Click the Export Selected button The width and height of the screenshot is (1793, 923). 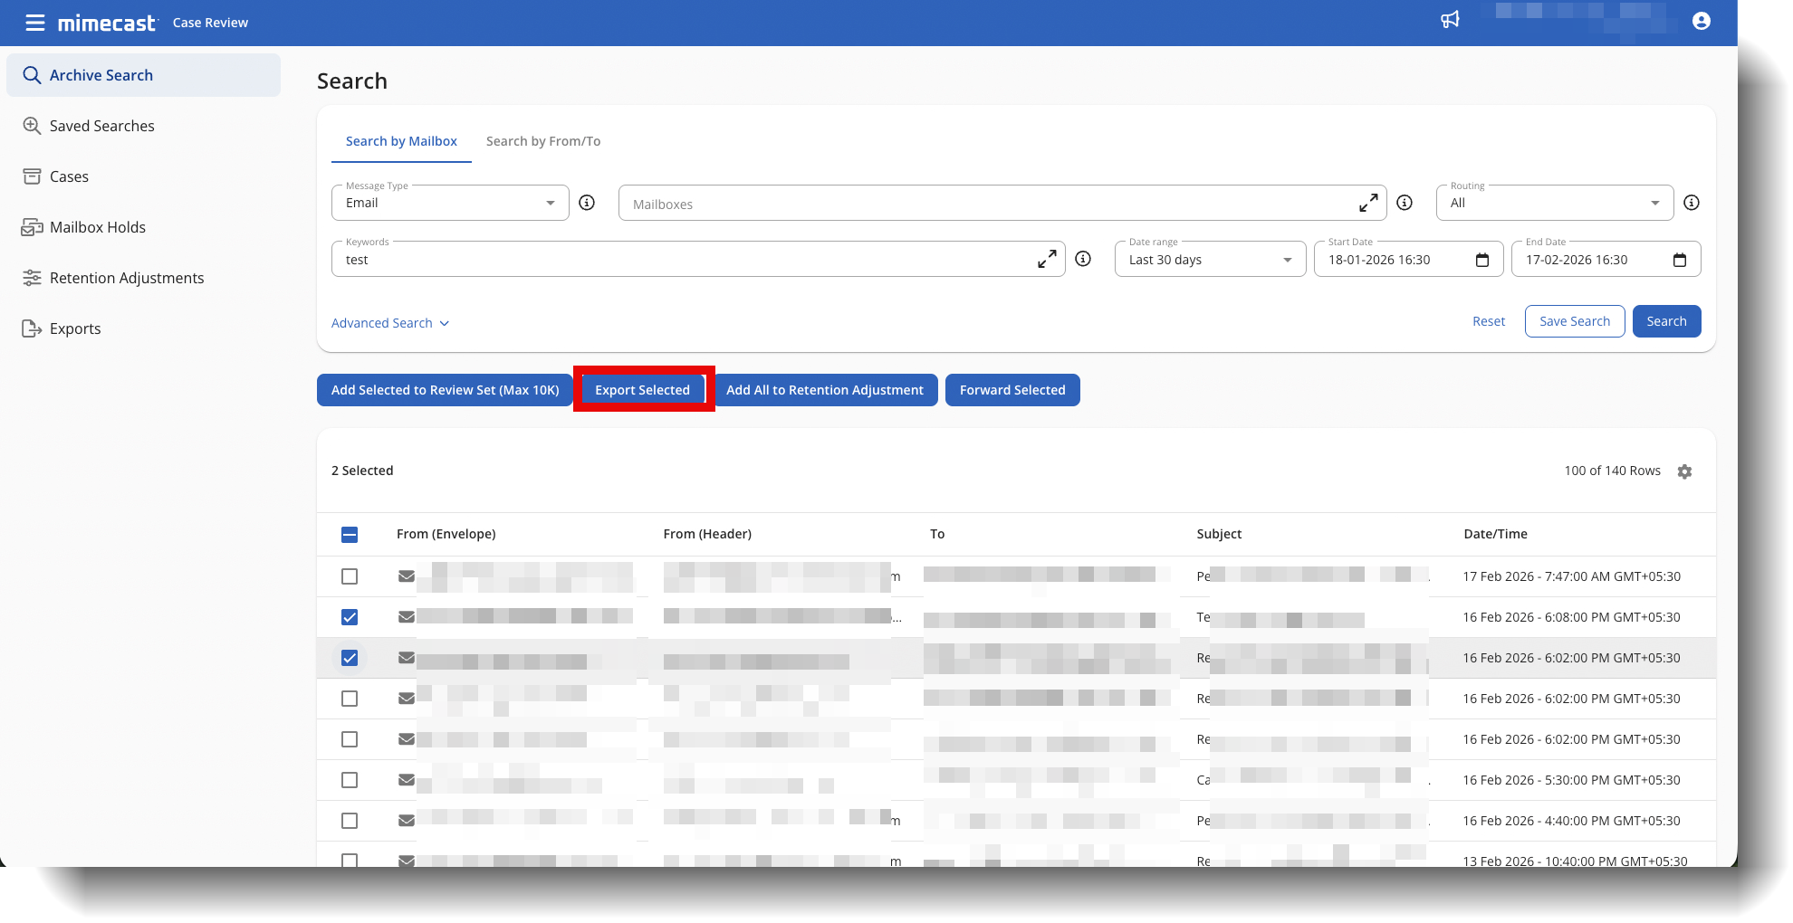point(642,390)
